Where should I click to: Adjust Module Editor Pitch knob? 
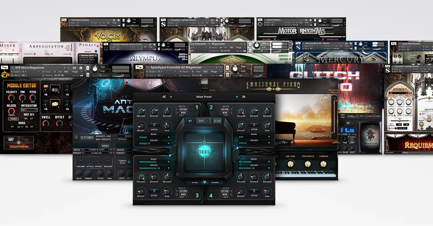coord(32,98)
